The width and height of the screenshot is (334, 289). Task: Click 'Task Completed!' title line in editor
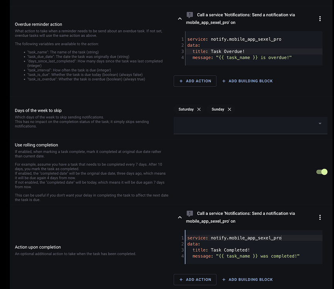[x=231, y=250]
